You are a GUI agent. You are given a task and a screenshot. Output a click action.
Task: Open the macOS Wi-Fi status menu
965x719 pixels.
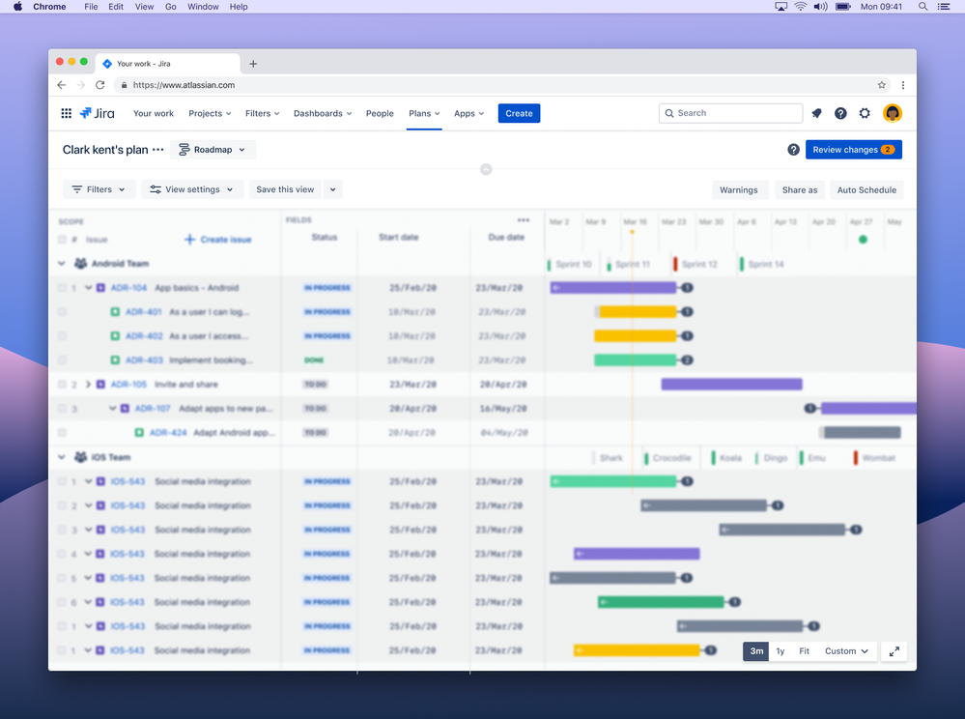click(x=801, y=7)
